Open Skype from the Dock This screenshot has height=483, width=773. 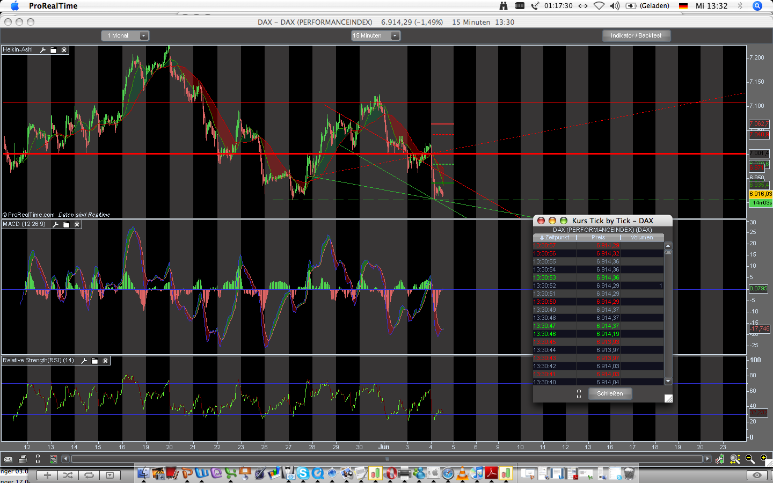pos(303,473)
